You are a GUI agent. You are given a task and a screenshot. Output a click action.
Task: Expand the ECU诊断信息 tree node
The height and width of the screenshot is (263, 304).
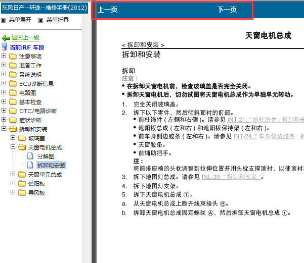click(4, 83)
